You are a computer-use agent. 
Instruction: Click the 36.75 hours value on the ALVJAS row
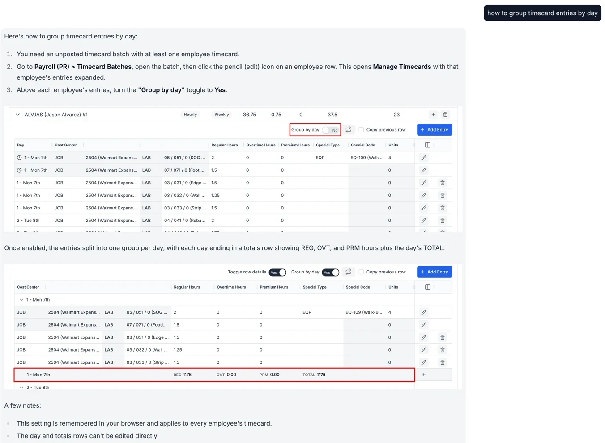(x=250, y=115)
